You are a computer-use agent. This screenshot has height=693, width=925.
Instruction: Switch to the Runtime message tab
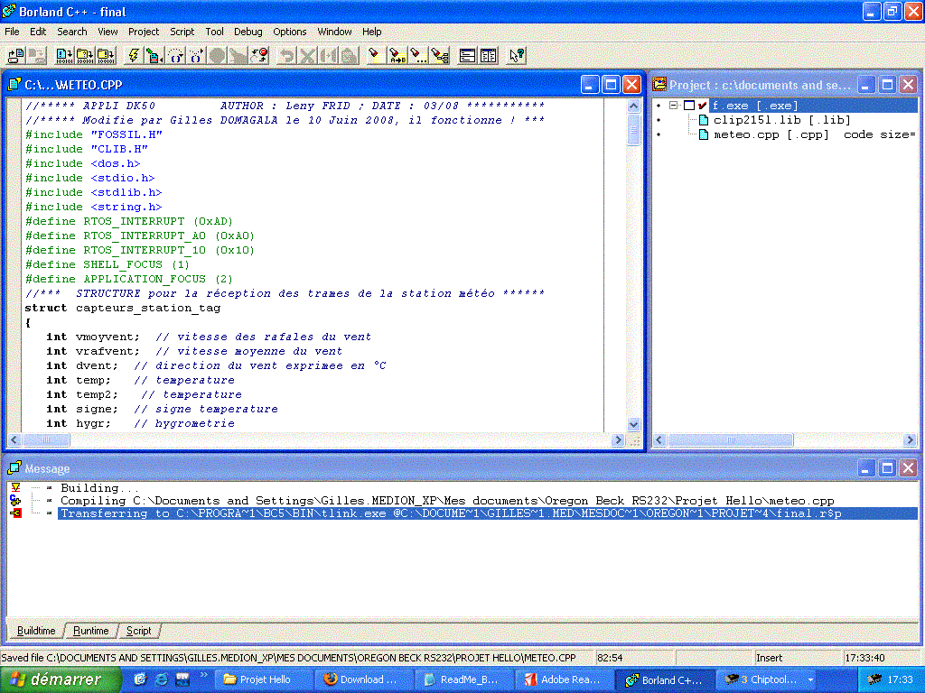pos(91,631)
